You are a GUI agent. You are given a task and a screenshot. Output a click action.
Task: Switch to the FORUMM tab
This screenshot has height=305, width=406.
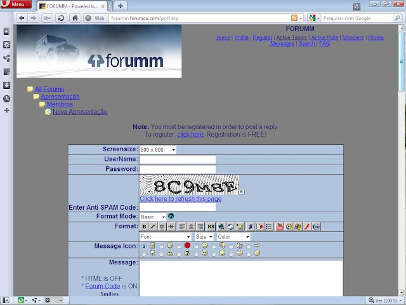(72, 6)
